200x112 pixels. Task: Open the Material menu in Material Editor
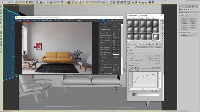tap(135, 18)
